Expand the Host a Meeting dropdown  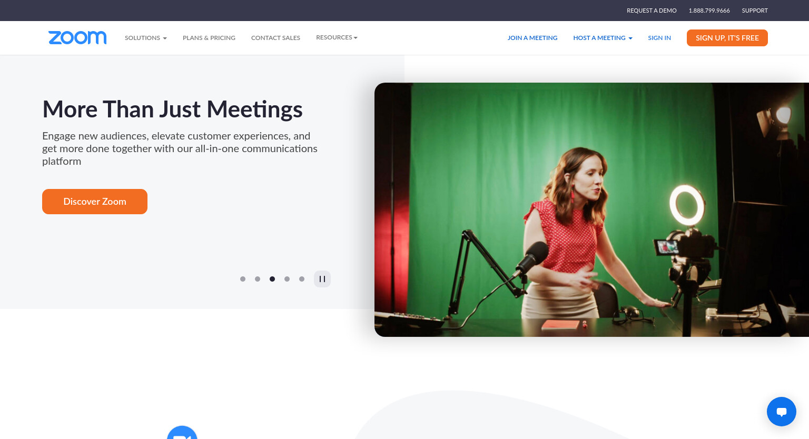click(603, 38)
